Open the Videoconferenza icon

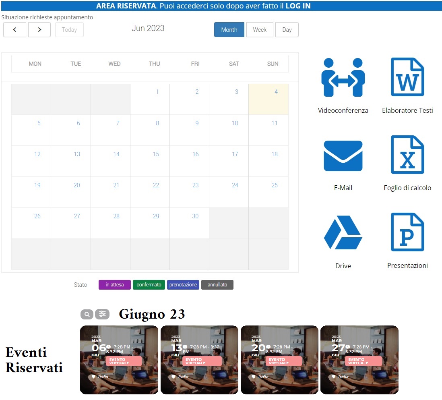click(343, 77)
